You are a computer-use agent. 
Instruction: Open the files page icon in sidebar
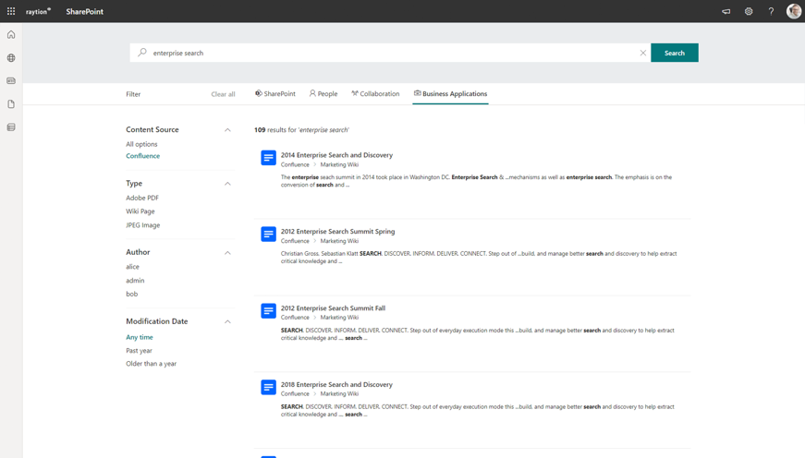click(11, 104)
